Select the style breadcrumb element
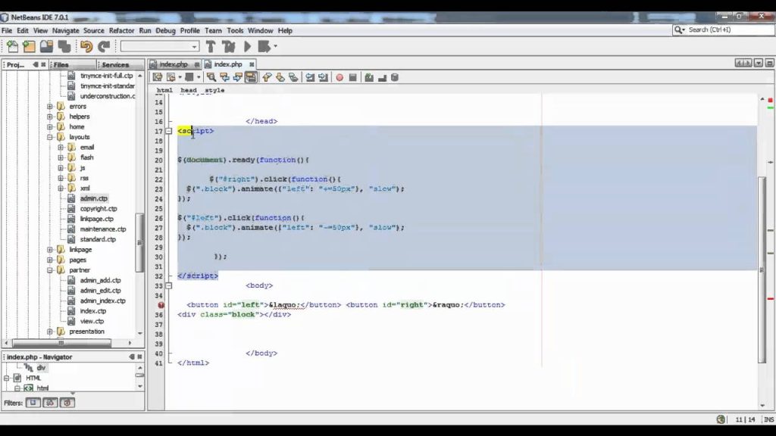776x436 pixels. click(214, 91)
